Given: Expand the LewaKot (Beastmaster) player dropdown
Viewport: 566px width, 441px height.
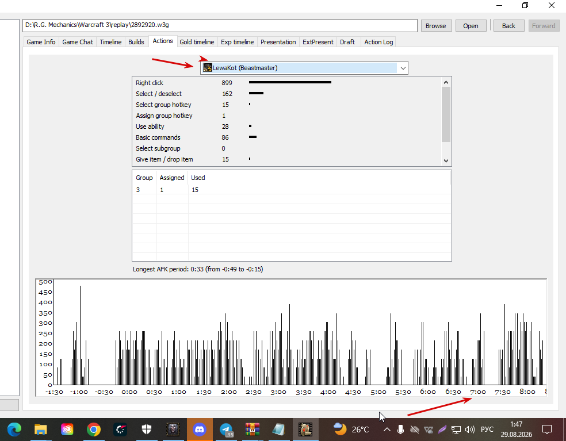Looking at the screenshot, I should click(403, 68).
